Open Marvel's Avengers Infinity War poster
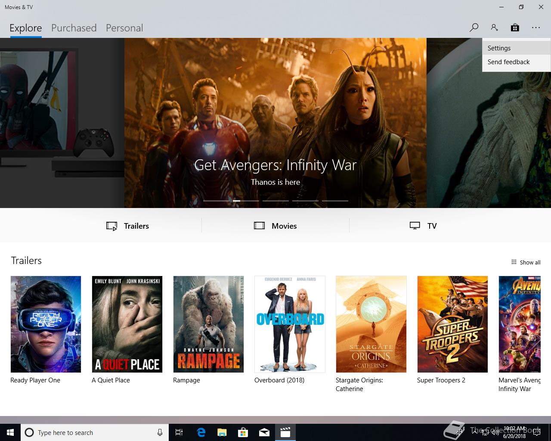The width and height of the screenshot is (551, 441). (520, 324)
